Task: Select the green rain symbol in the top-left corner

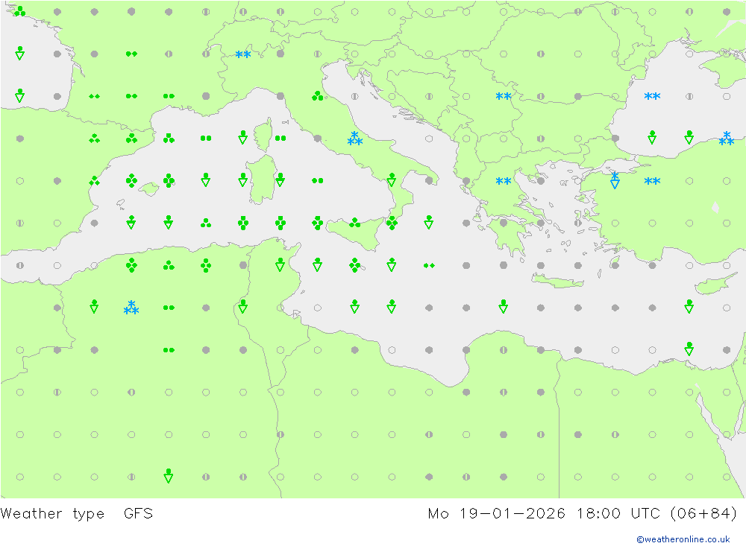Action: pos(19,11)
